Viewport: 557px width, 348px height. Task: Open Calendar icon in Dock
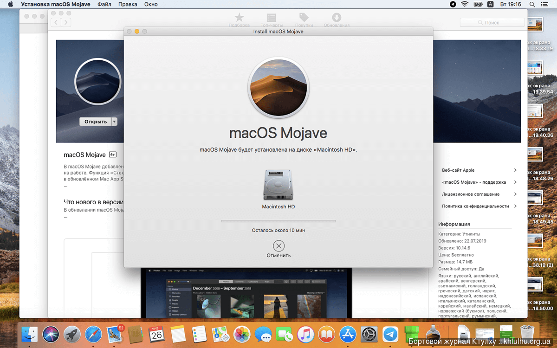coord(157,334)
